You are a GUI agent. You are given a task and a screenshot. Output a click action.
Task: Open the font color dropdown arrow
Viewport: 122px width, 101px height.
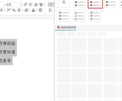[x=36, y=10]
